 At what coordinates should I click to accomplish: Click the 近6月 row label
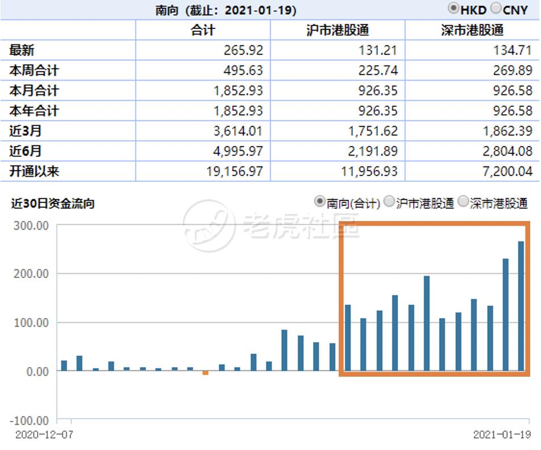click(x=26, y=151)
